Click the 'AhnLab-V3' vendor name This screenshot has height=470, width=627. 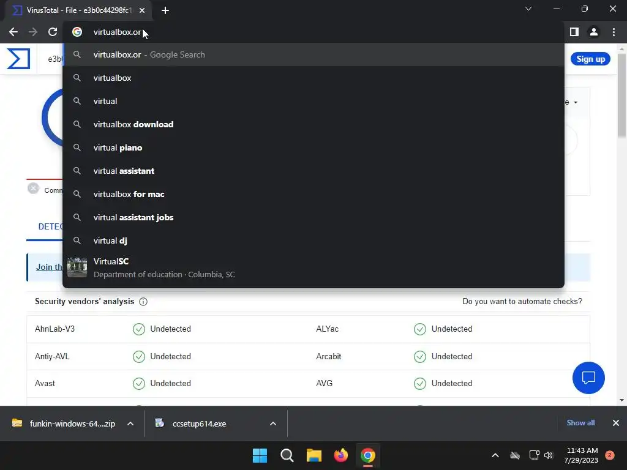point(54,329)
